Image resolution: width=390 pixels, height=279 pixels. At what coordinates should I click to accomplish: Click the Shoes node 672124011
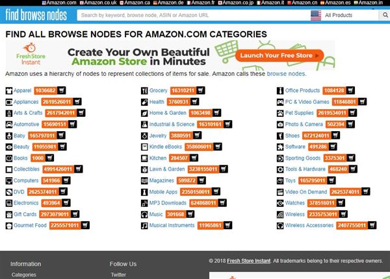(x=317, y=136)
